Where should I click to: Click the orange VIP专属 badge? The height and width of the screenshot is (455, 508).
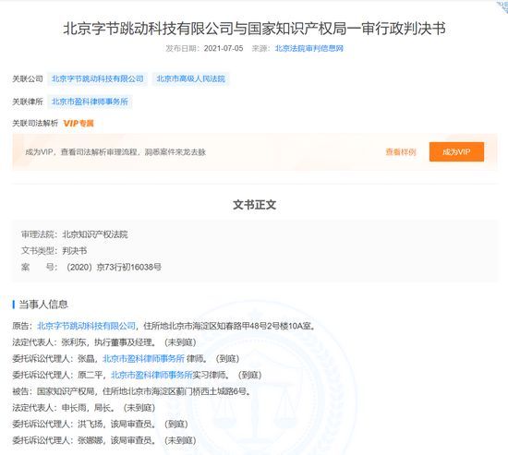pos(79,124)
